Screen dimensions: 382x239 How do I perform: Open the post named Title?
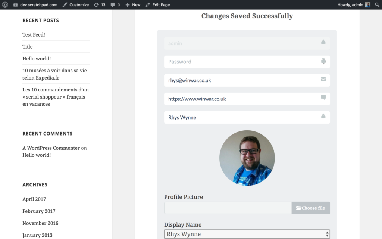[28, 47]
